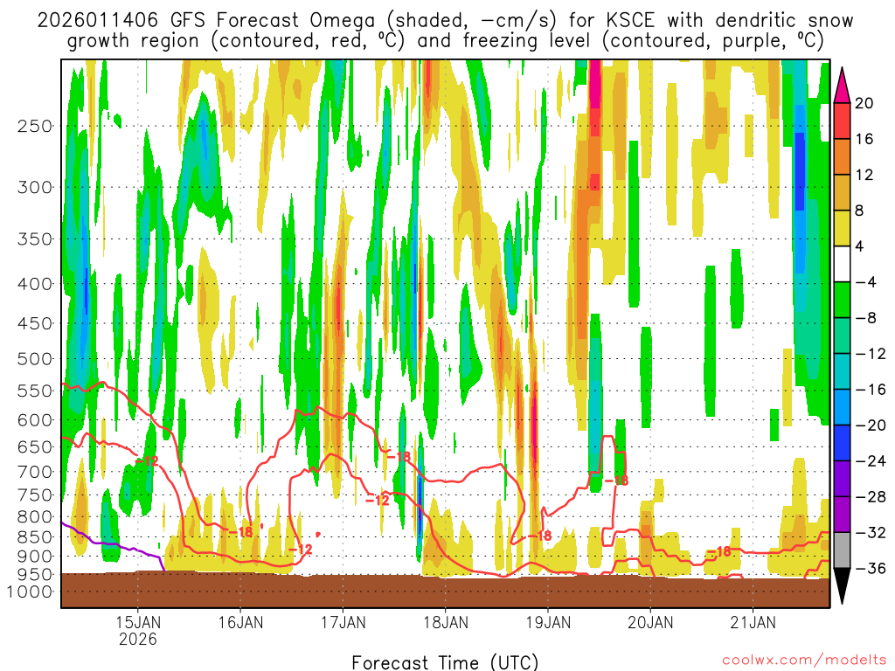The width and height of the screenshot is (895, 671).
Task: Click the 350 pressure level label
Action: click(35, 239)
